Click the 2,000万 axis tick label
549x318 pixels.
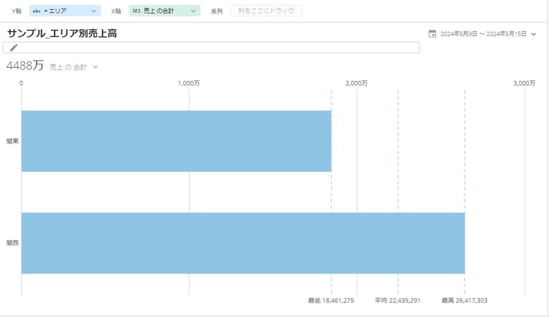[357, 83]
